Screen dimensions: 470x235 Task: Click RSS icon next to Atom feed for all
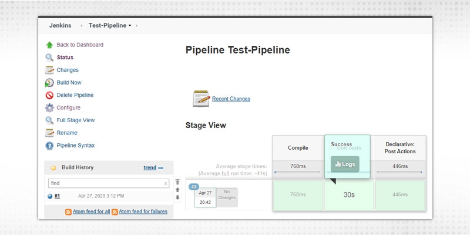pyautogui.click(x=68, y=212)
